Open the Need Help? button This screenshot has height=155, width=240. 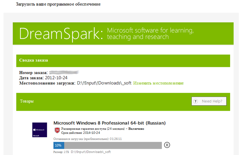coord(209,101)
